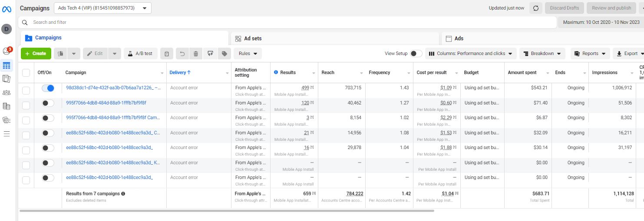Screen dimensions: 644x221
Task: Open the date range 10 Oct 2020 - 10 Nov 2023
Action: [x=601, y=22]
